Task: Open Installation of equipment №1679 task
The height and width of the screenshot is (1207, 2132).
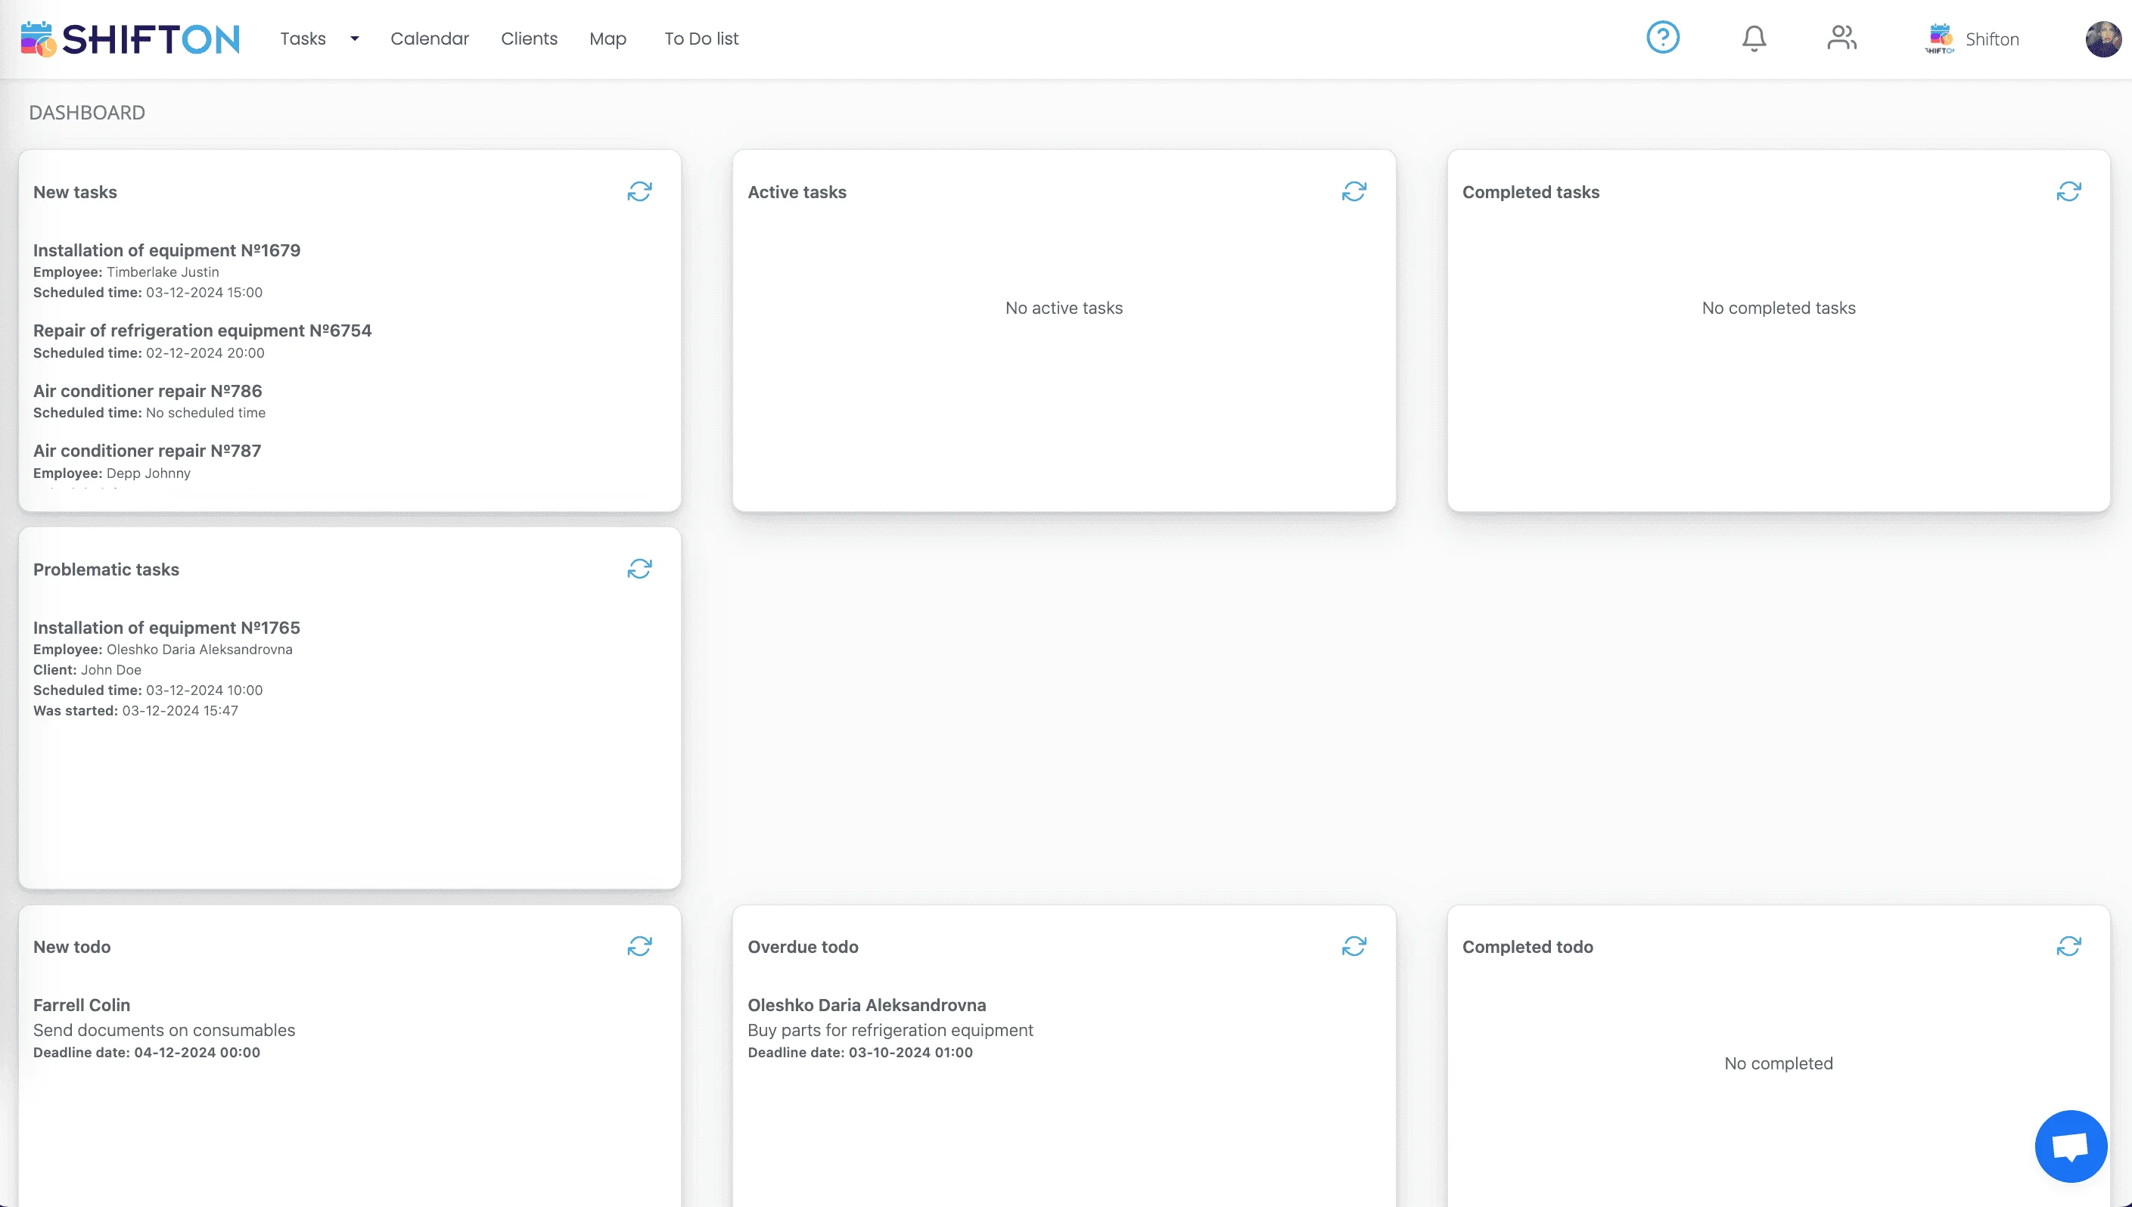Action: point(166,250)
